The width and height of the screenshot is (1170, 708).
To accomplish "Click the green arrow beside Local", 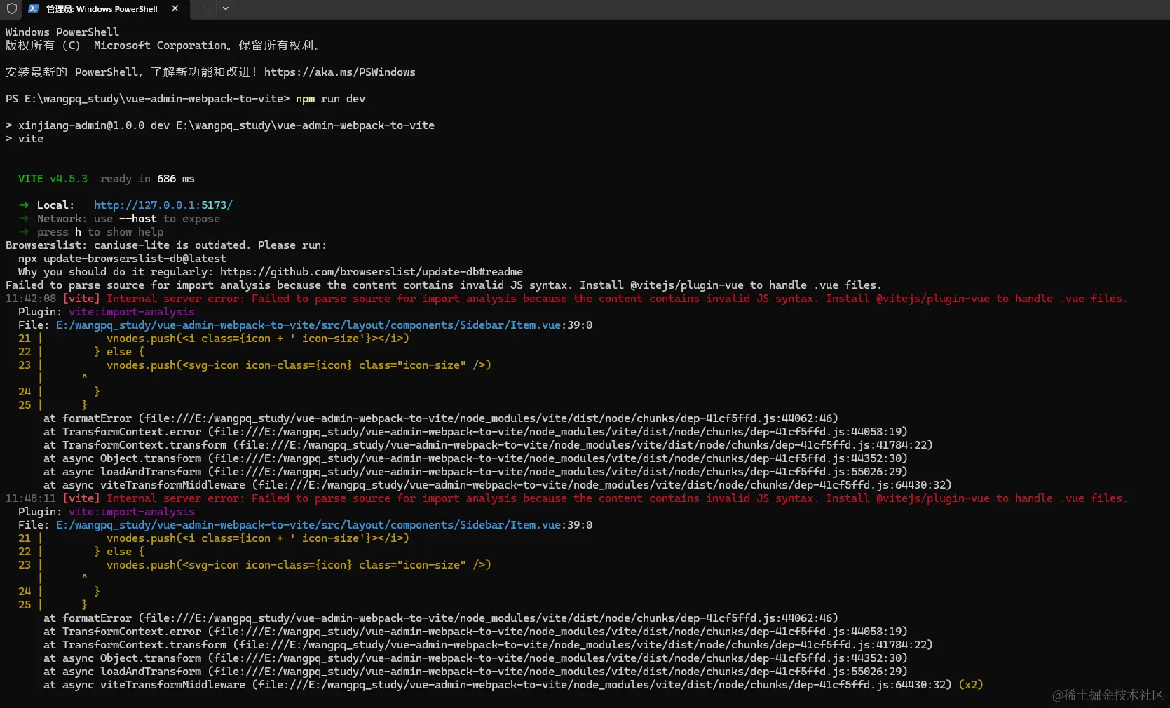I will click(24, 205).
